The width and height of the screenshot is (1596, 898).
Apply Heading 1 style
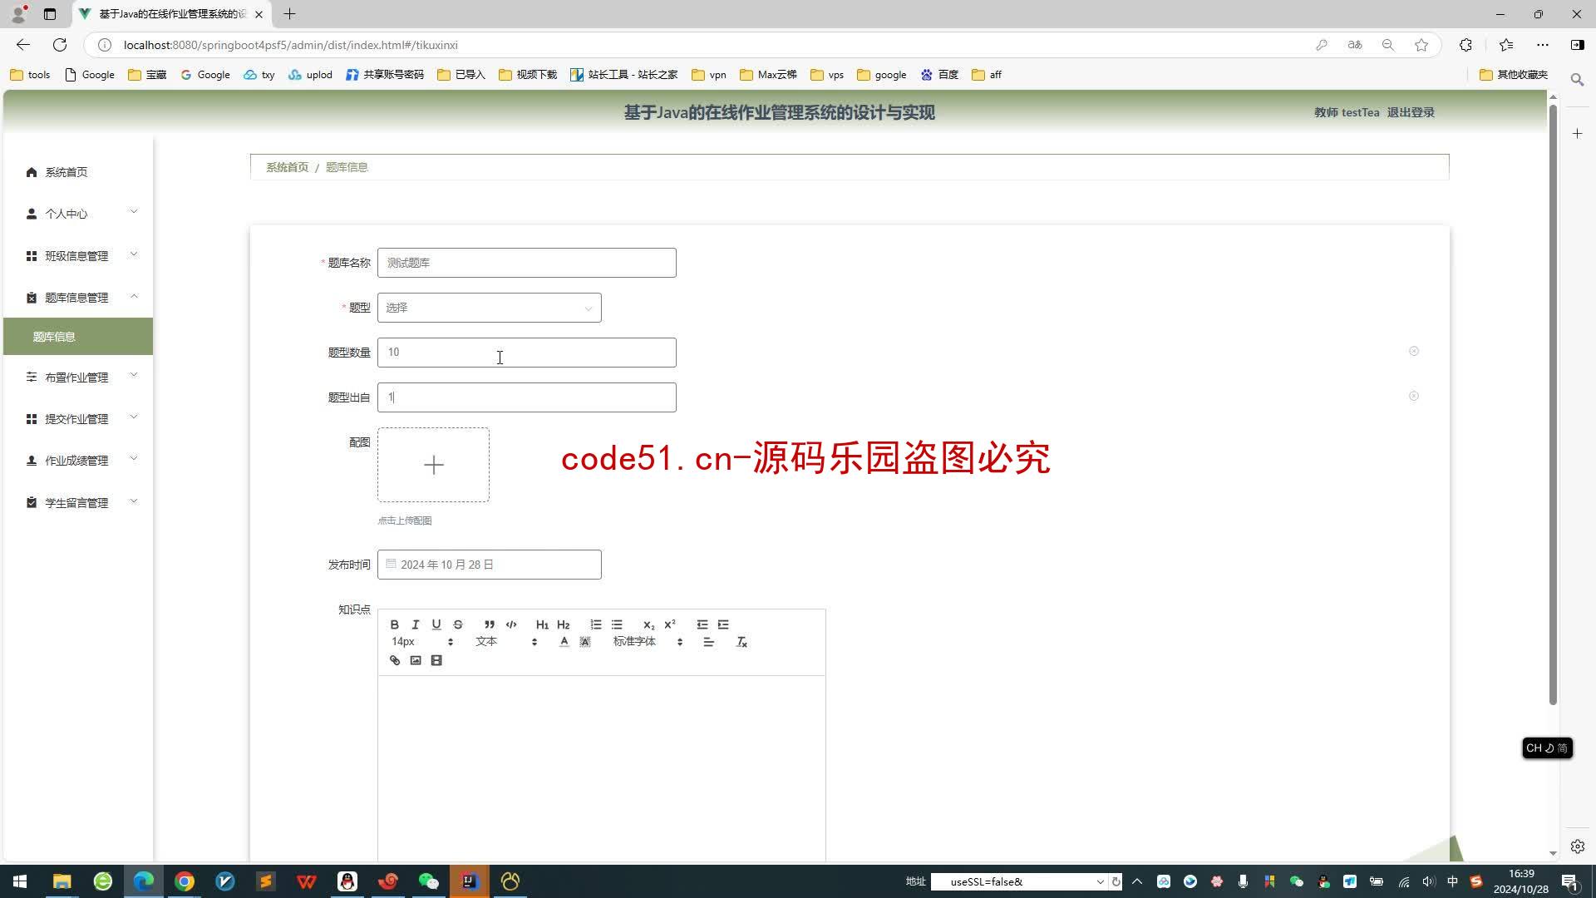click(542, 624)
